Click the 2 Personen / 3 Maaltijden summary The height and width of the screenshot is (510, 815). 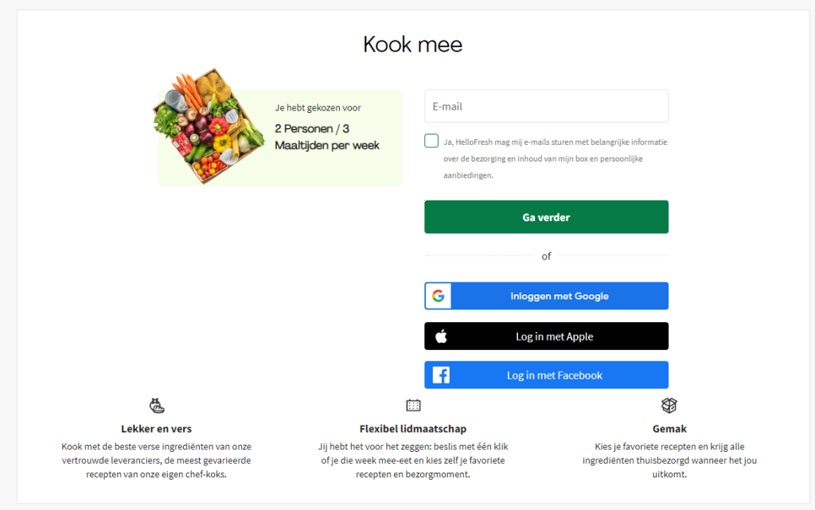click(327, 137)
